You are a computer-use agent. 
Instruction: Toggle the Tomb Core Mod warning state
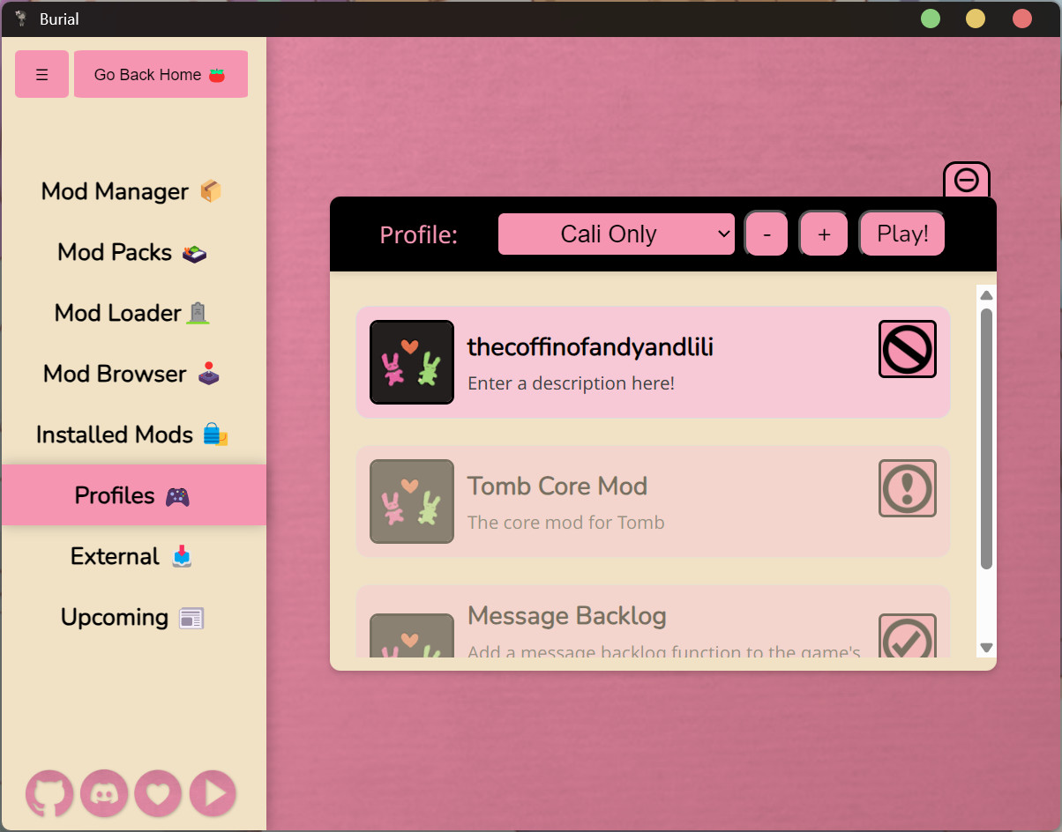[x=907, y=488]
